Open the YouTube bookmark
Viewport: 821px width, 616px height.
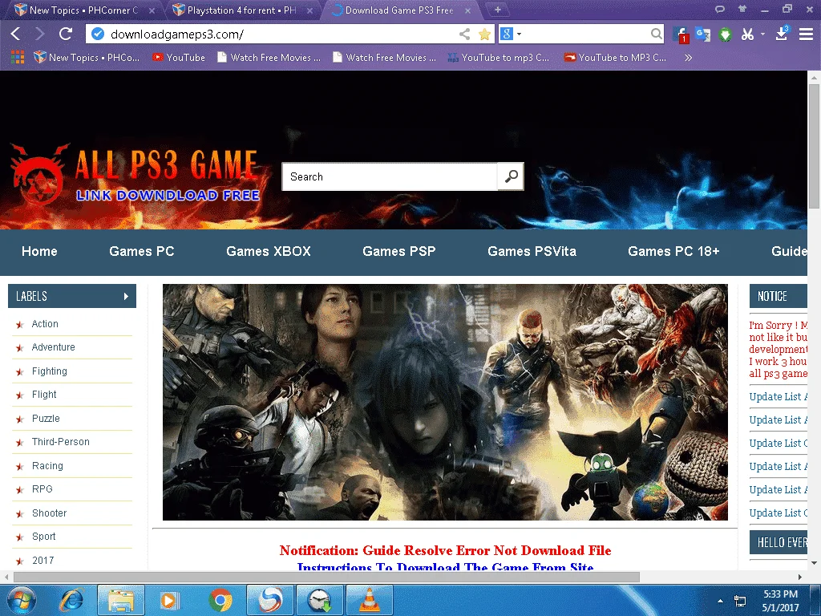[x=179, y=57]
